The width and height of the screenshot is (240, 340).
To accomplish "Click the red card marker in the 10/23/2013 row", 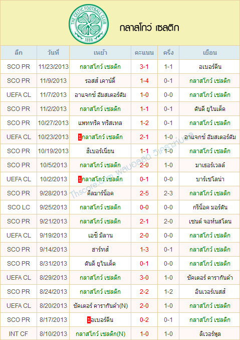I will (80, 137).
